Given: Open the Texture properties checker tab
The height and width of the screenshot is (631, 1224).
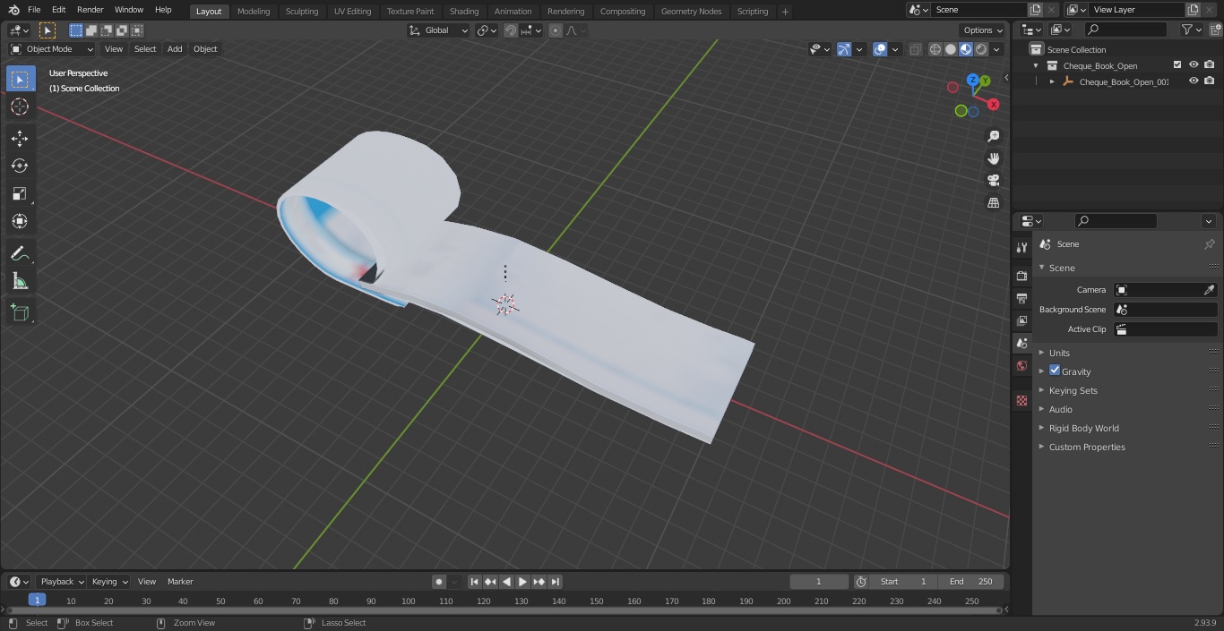Looking at the screenshot, I should point(1021,400).
